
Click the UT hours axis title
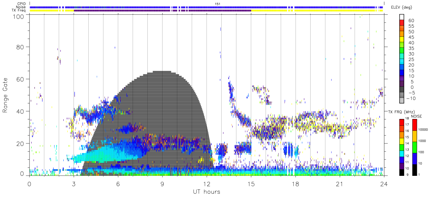206,192
